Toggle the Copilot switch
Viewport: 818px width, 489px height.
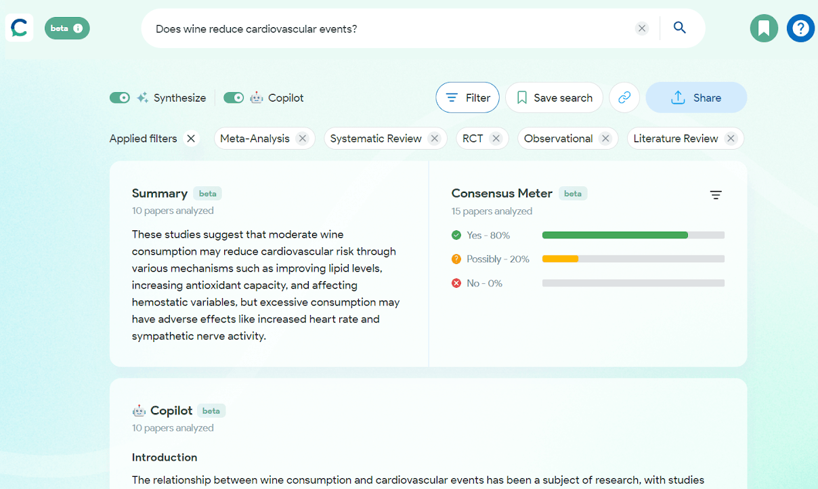click(x=234, y=98)
